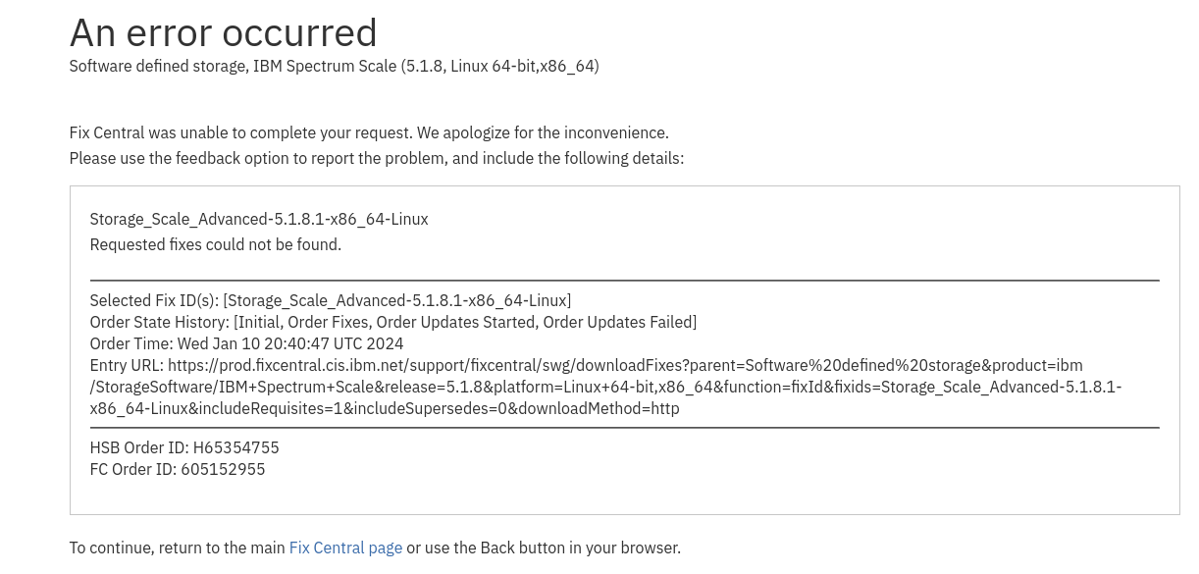Click empty space at bottom of details box
Screen dimensions: 1199x574
click(x=625, y=497)
